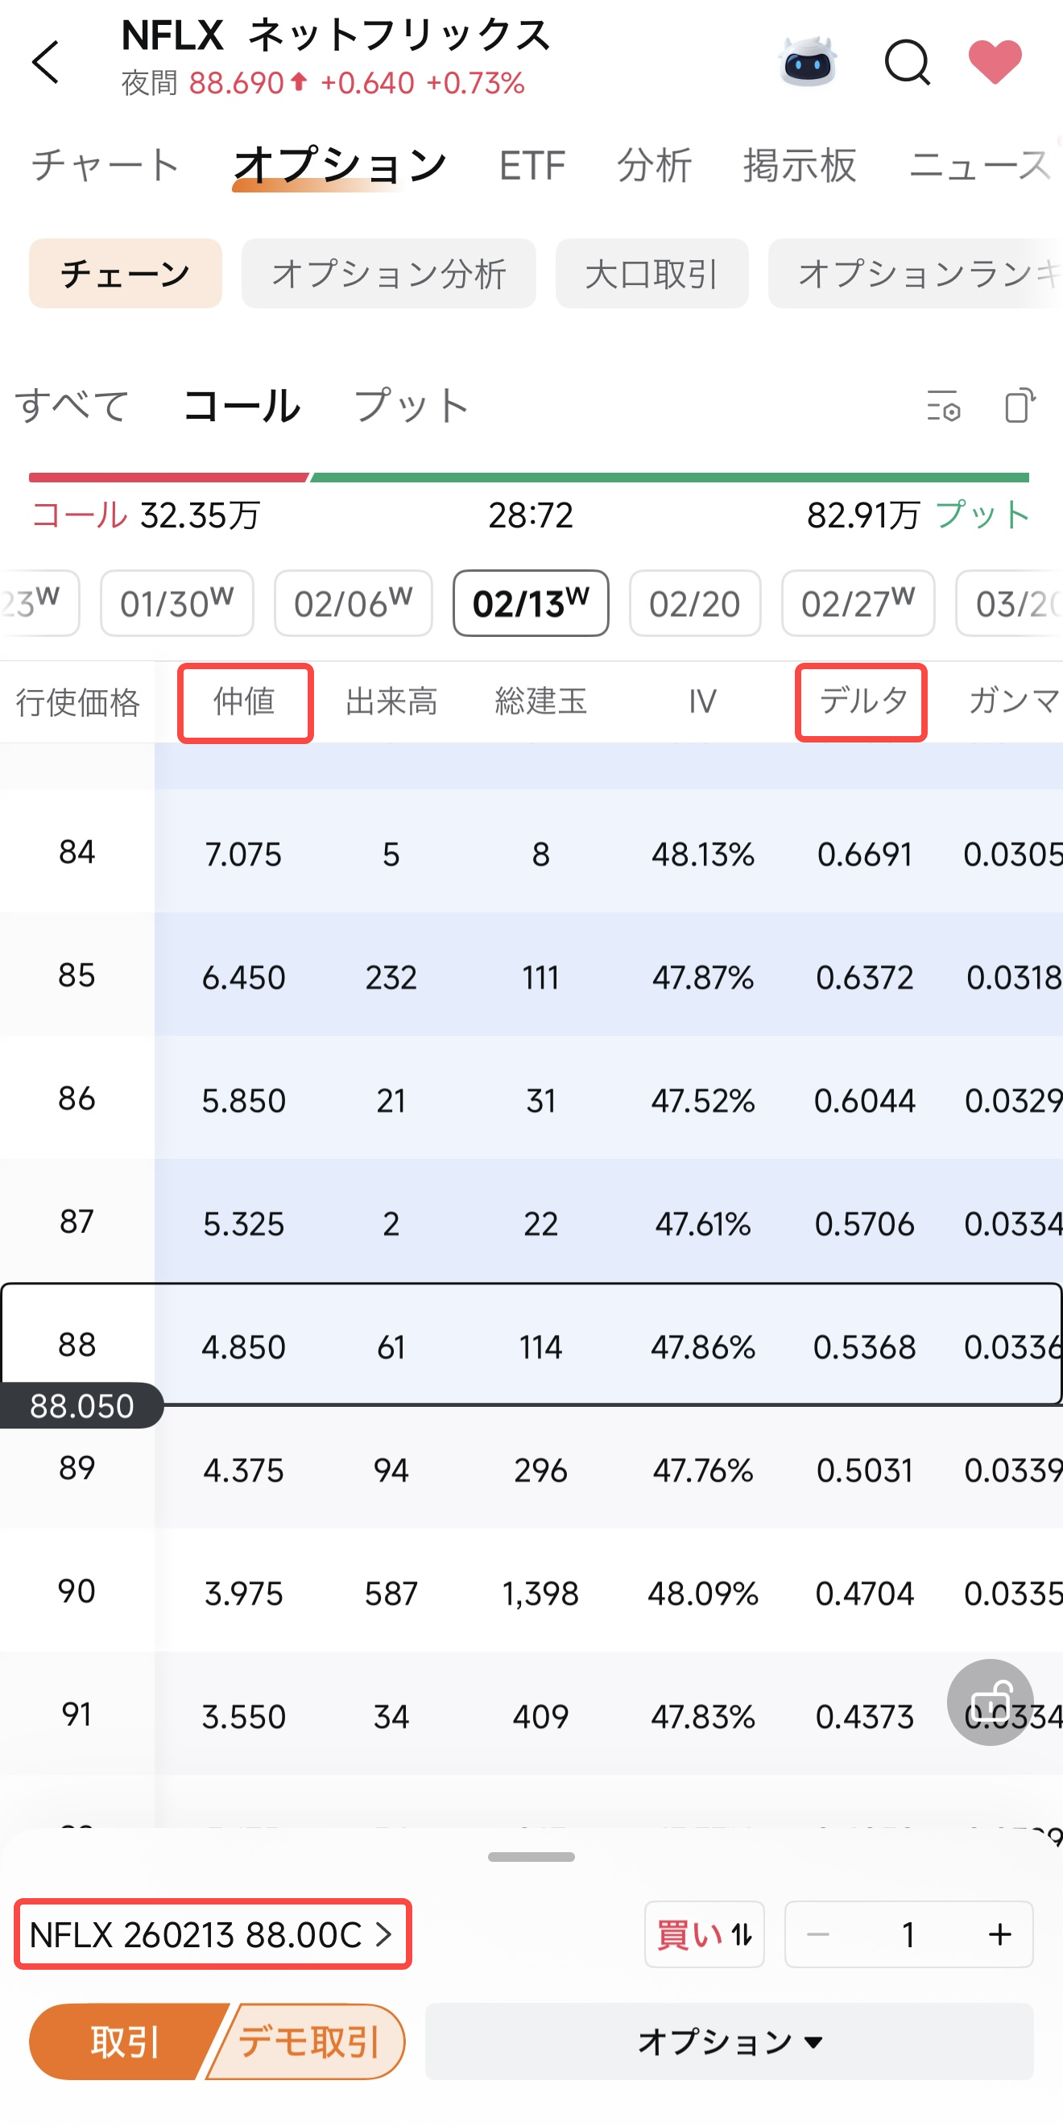Image resolution: width=1063 pixels, height=2126 pixels.
Task: Open NFLX 260213 88.00C contract details
Action: click(x=212, y=1934)
